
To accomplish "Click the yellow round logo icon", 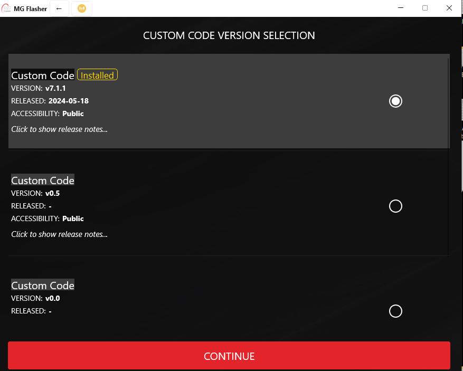I will [82, 8].
